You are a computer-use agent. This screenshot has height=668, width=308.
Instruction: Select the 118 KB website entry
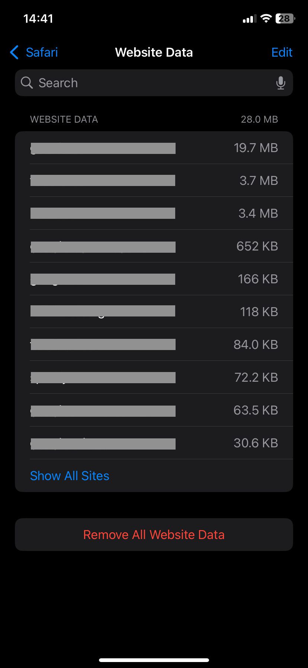[x=154, y=312]
